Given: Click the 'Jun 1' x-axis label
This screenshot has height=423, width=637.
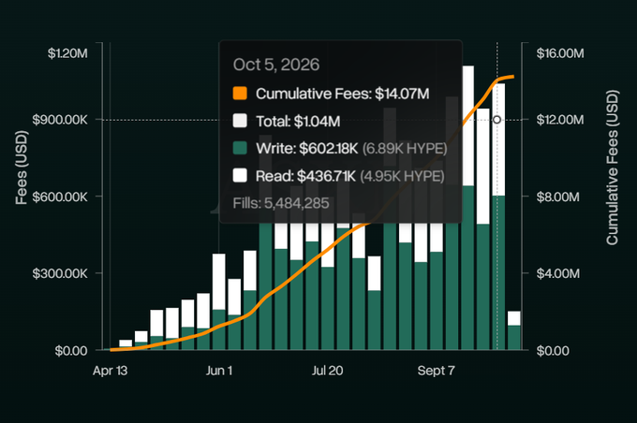Looking at the screenshot, I should tap(219, 371).
